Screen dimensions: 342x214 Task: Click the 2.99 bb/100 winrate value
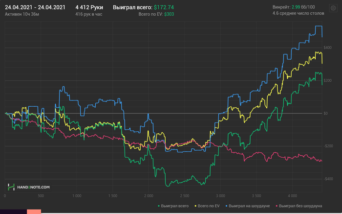pos(296,7)
